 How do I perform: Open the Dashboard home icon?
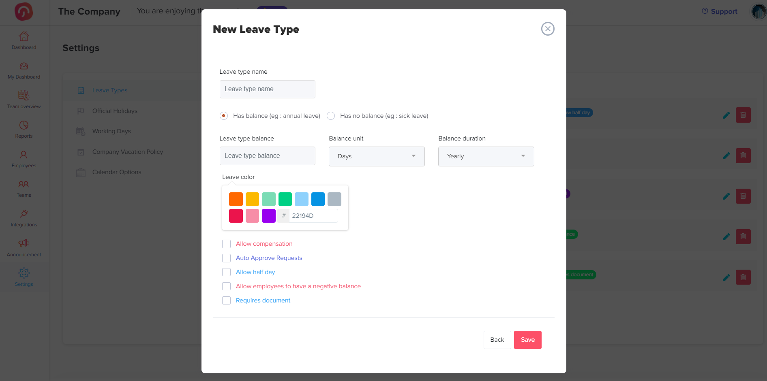click(24, 36)
